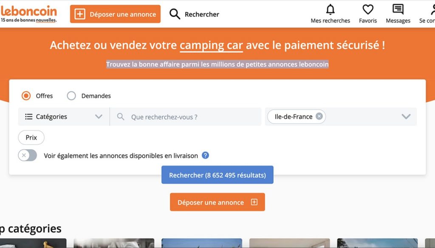
Task: Open Messages speech bubble icon
Action: pos(398,9)
